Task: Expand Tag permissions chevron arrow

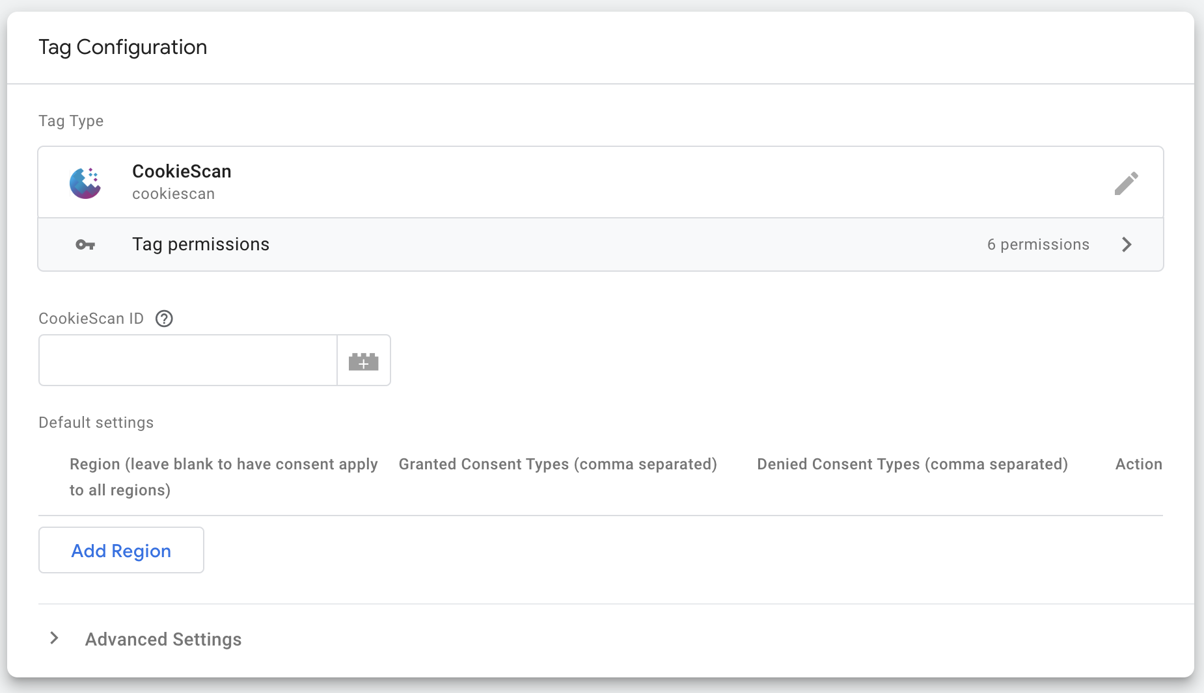Action: pos(1127,244)
